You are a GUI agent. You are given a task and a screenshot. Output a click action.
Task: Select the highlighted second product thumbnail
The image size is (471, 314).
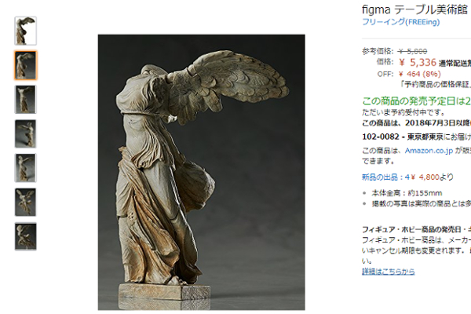[x=26, y=65]
